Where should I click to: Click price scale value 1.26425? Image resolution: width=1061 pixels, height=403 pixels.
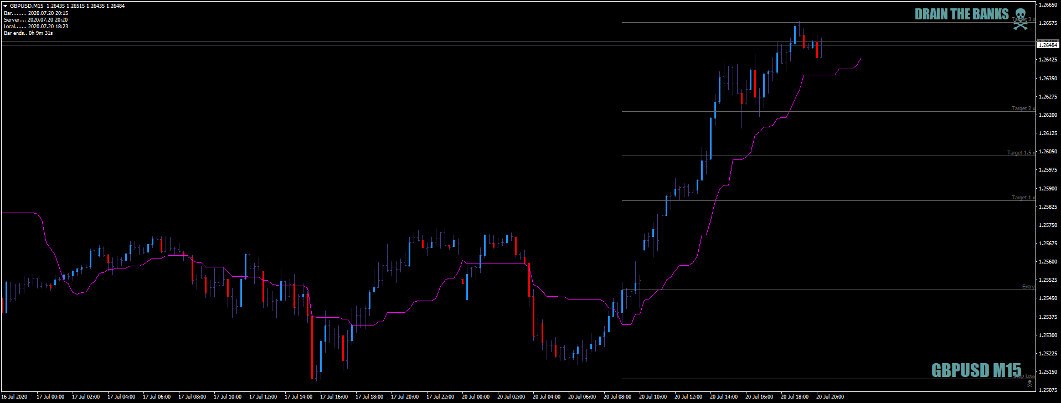(1048, 60)
